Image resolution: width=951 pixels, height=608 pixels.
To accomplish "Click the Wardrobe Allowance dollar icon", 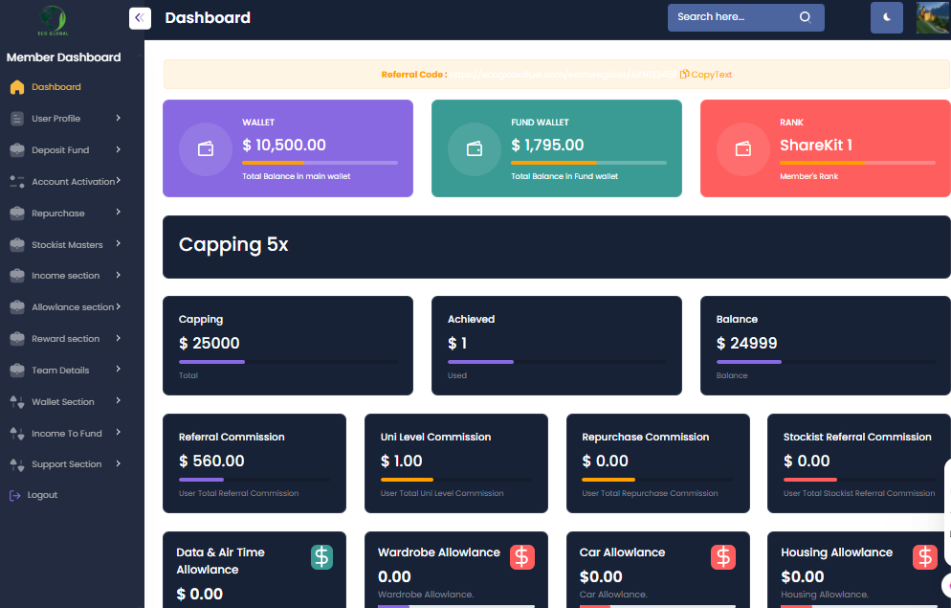I will (x=521, y=557).
